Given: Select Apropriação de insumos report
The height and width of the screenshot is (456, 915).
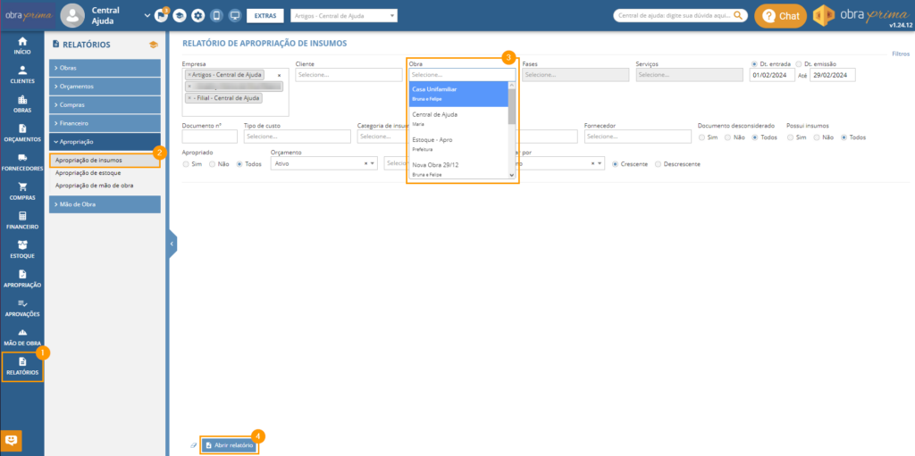Looking at the screenshot, I should point(88,160).
